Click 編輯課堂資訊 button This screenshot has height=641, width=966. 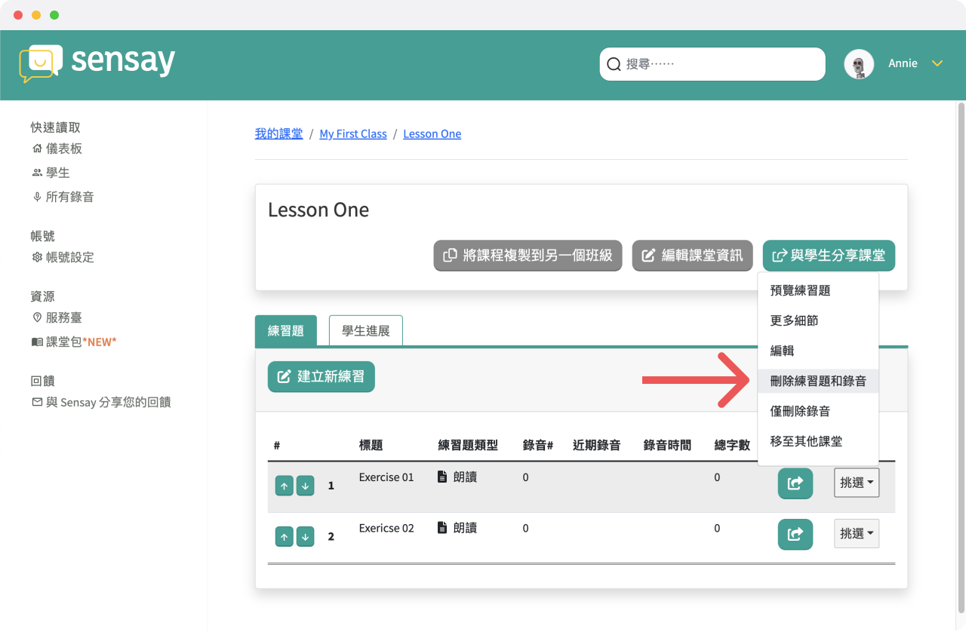point(692,256)
